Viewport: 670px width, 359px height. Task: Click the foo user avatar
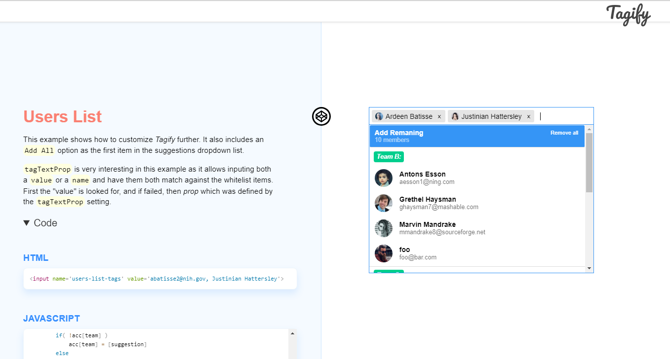tap(384, 253)
